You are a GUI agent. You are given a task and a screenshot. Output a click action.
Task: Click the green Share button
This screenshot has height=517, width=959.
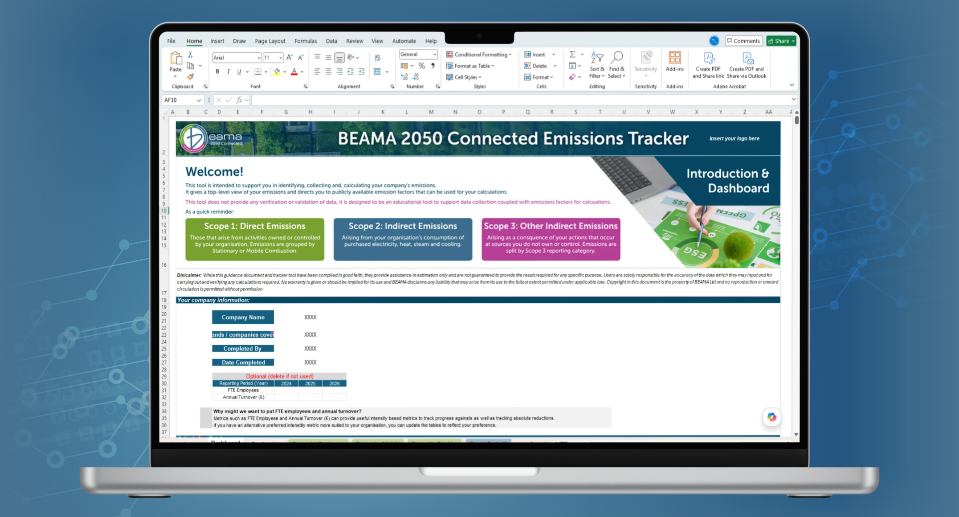[x=781, y=41]
